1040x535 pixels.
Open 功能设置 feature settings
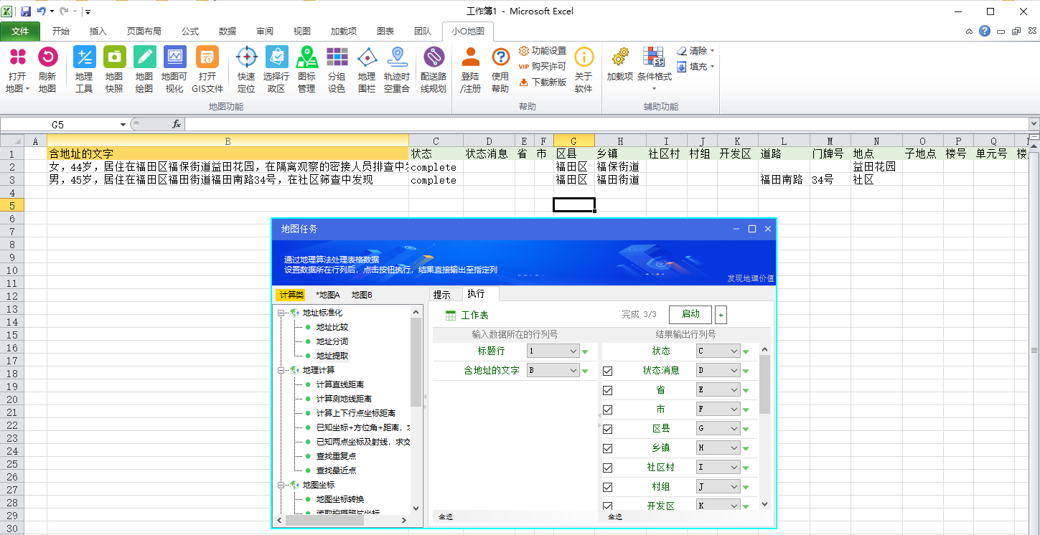point(543,51)
